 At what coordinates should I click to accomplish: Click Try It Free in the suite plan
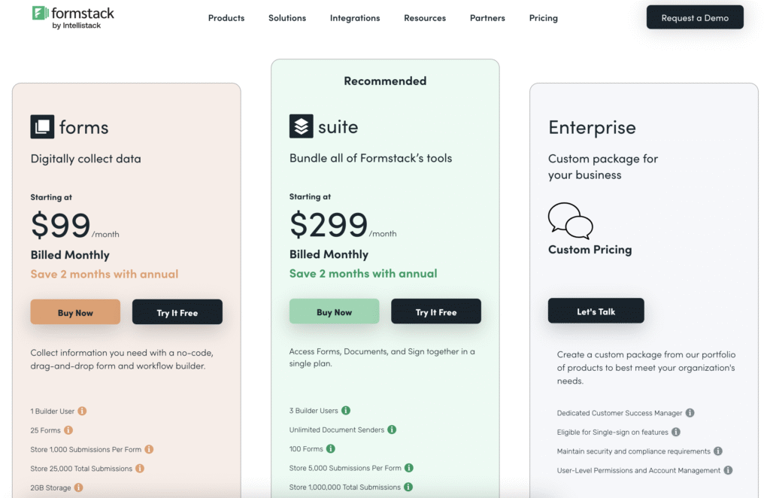pyautogui.click(x=436, y=311)
